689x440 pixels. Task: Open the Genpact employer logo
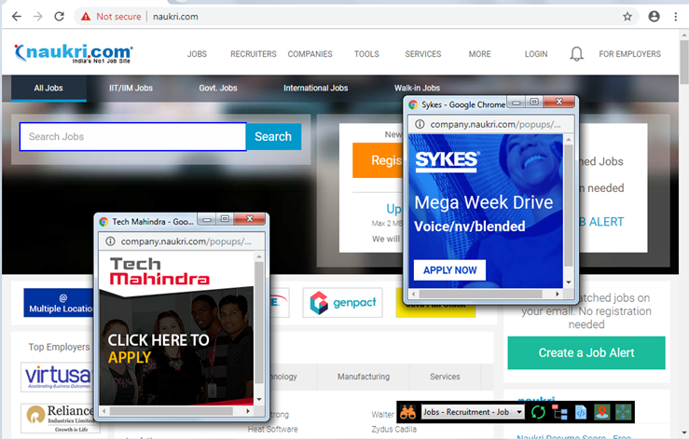tap(343, 302)
